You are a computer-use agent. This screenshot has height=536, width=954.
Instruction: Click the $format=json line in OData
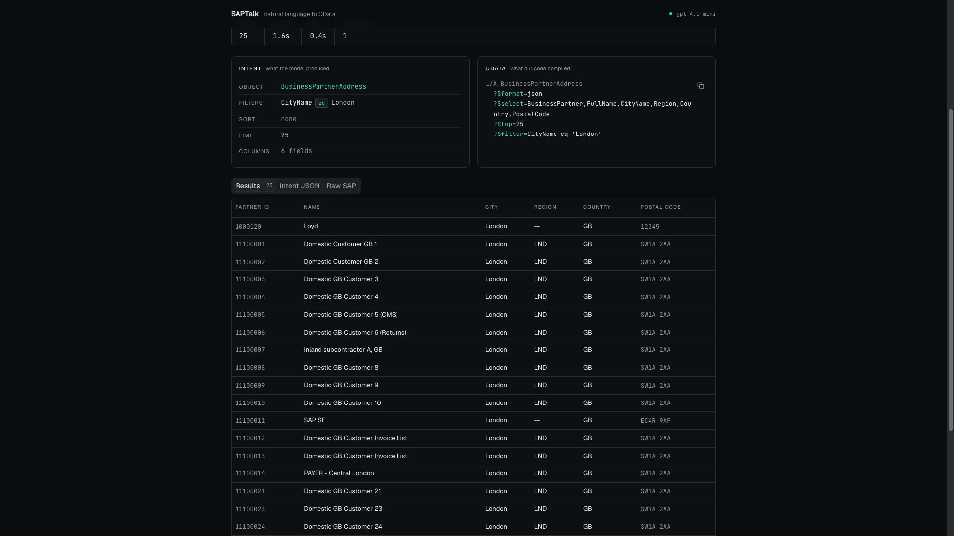(x=518, y=94)
